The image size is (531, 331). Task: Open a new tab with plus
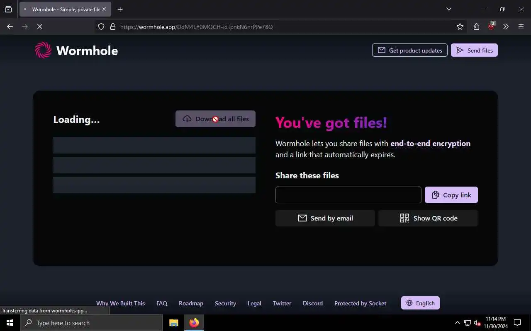(120, 9)
